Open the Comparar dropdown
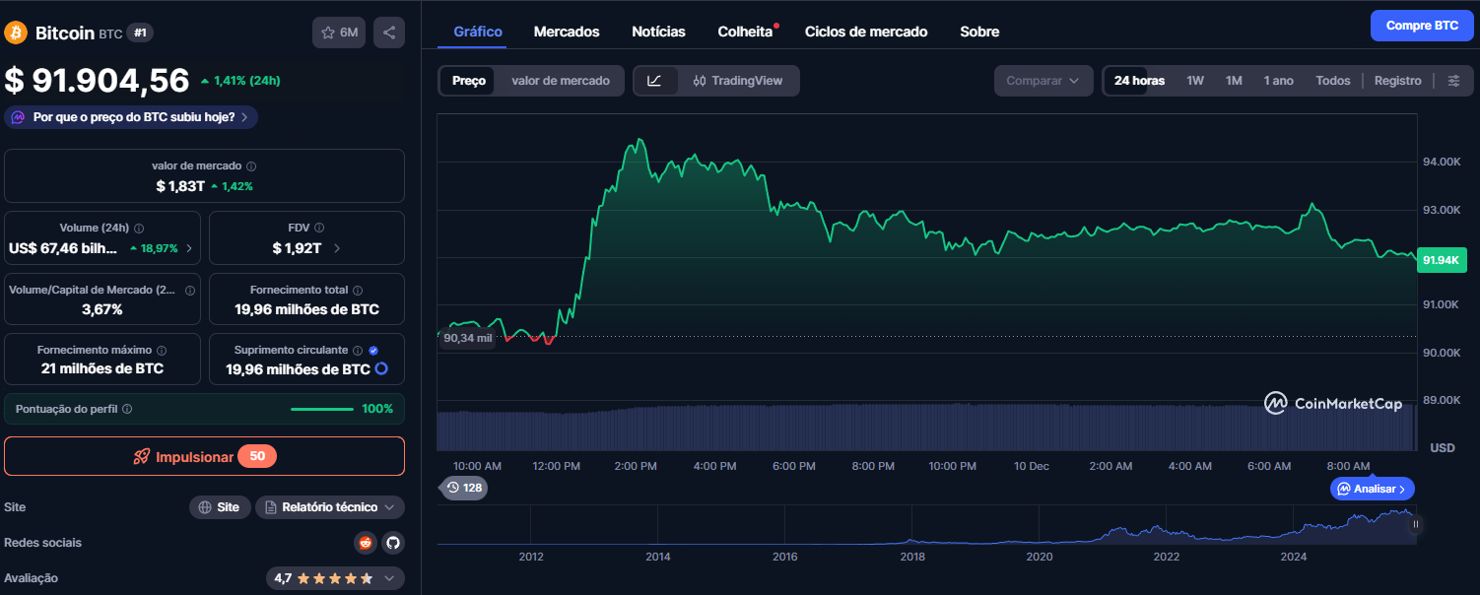The height and width of the screenshot is (595, 1480). [1043, 80]
